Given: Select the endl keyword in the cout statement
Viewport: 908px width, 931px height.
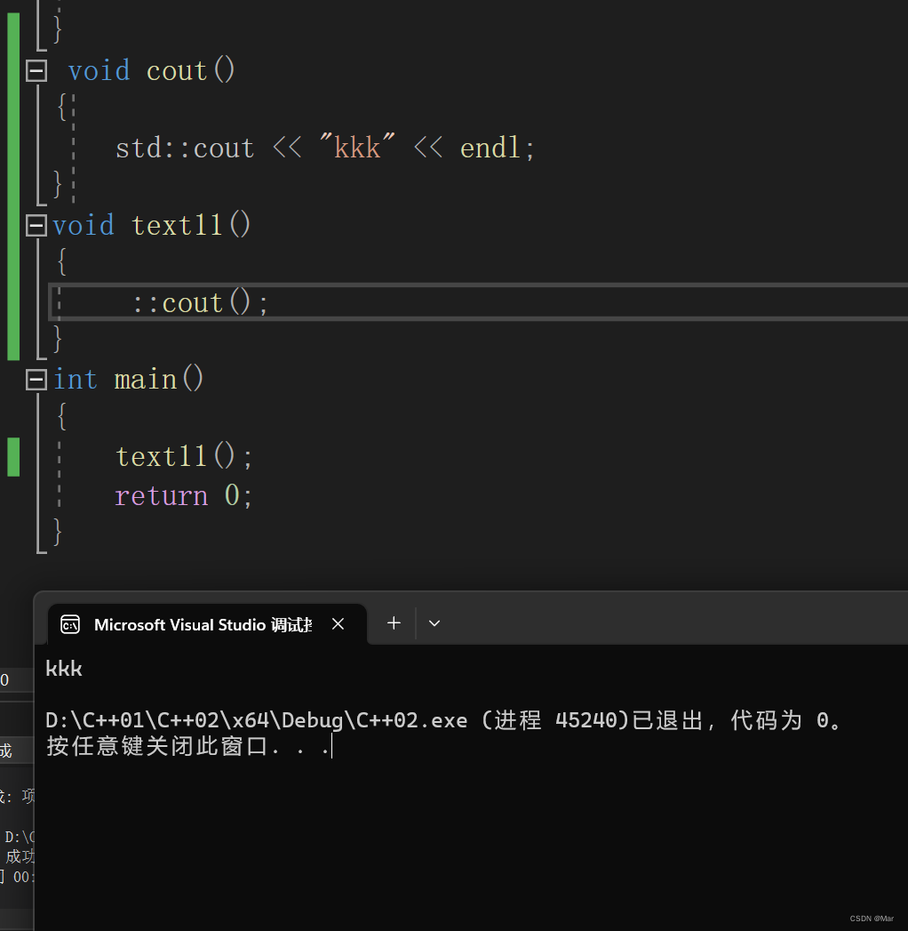Looking at the screenshot, I should click(490, 147).
